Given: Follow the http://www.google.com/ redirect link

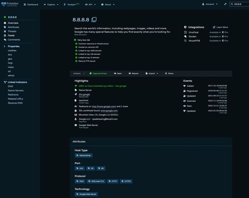Looking at the screenshot, I should point(104,106).
